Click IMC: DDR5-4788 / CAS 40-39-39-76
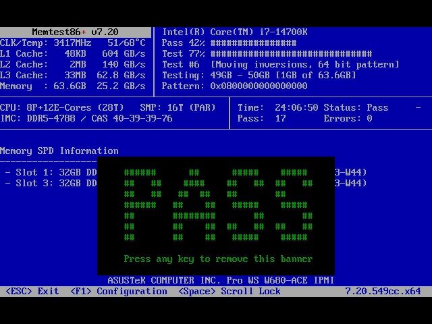This screenshot has height=324, width=432. [x=86, y=119]
